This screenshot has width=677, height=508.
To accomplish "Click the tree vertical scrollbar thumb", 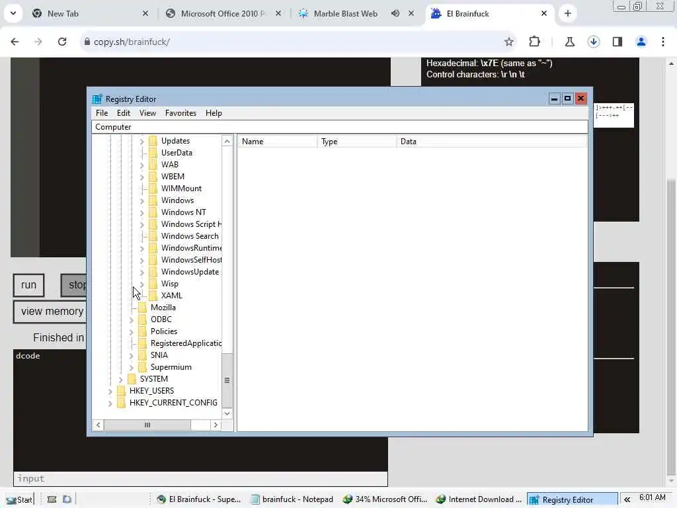I will 227,380.
